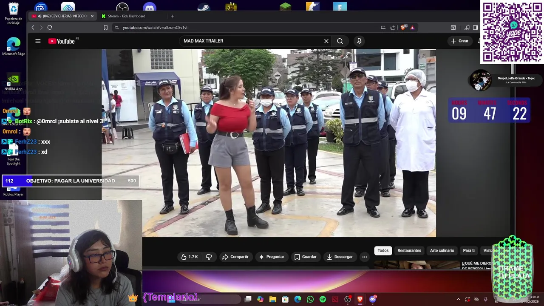Open WhatsApp from the taskbar

pos(310,299)
